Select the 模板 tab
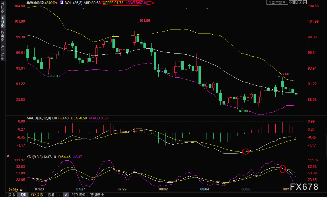327x197 pixels. 23,195
